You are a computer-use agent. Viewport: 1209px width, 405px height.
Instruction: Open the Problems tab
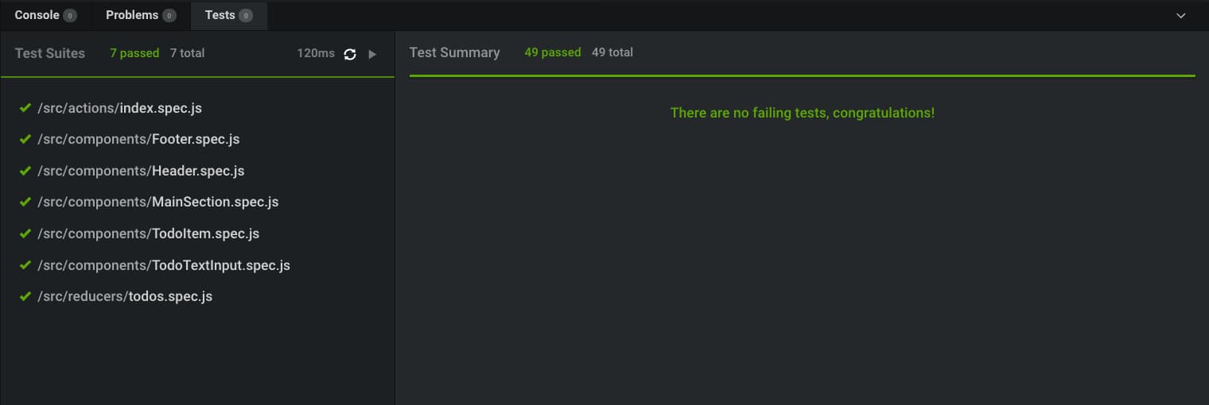[x=132, y=15]
